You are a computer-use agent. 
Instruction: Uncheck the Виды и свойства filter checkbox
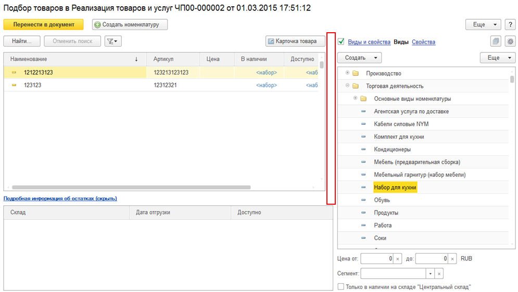341,42
